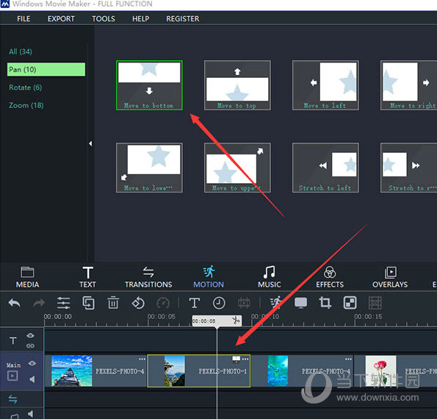Choose the Move to bottom motion
This screenshot has height=419, width=437.
point(149,85)
